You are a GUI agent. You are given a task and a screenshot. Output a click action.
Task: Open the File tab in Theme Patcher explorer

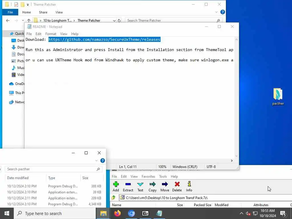(10, 12)
